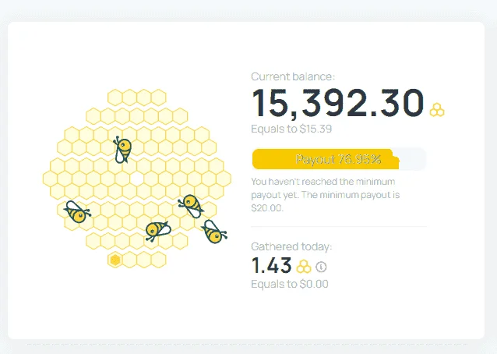Screen dimensions: 497x354
Task: Click the bee at bottom center of hive
Action: [157, 231]
